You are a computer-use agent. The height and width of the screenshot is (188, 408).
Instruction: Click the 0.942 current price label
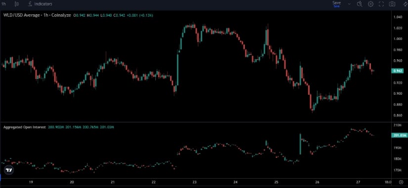(398, 71)
